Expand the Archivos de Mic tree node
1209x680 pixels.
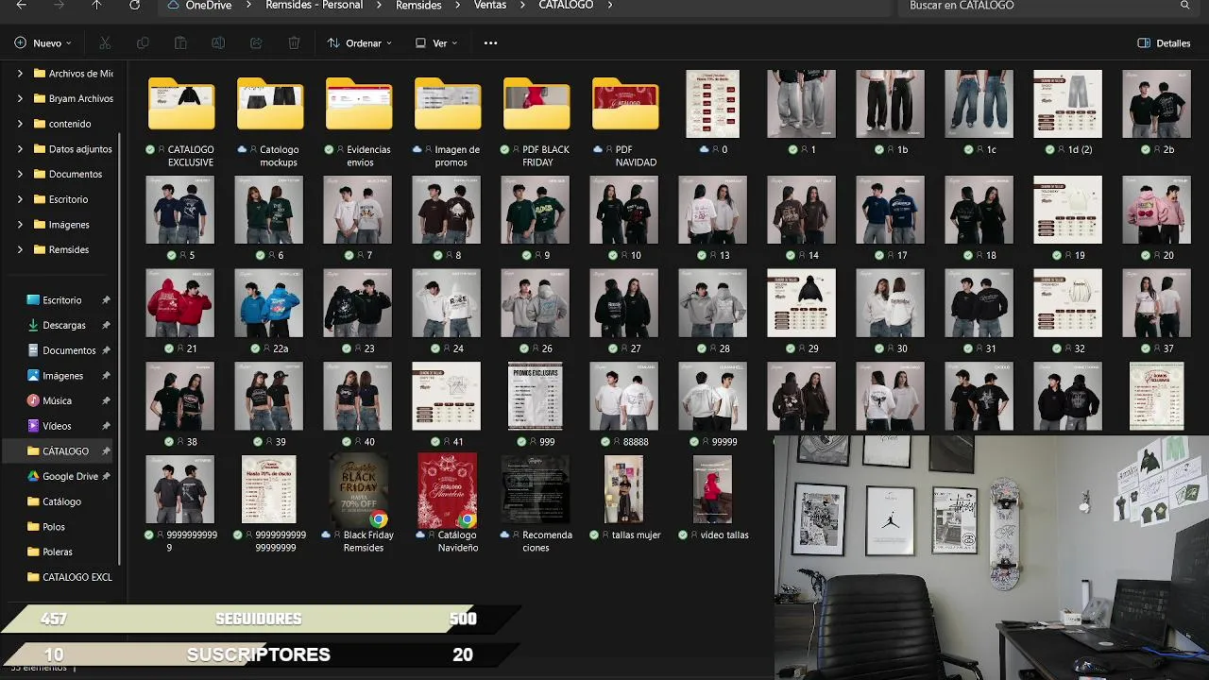[x=21, y=74]
